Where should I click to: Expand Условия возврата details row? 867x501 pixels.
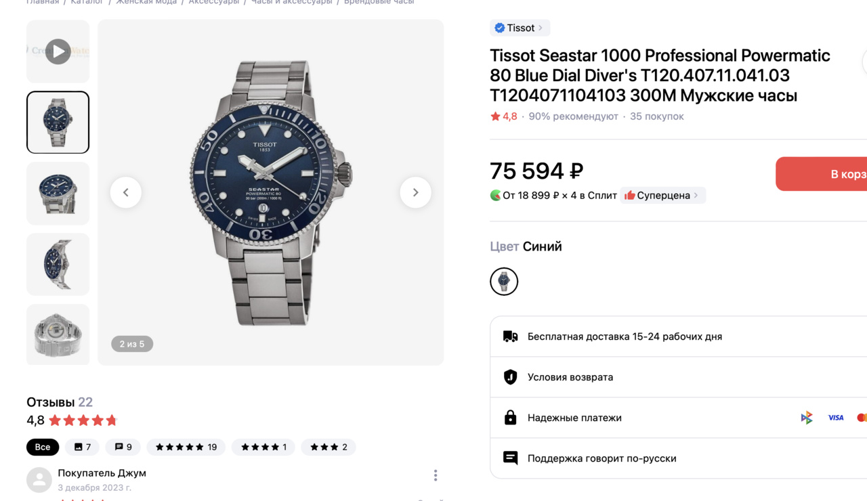(677, 377)
